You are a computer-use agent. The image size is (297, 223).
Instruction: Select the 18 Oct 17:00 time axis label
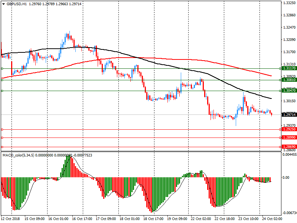pyautogui.click(x=154, y=219)
